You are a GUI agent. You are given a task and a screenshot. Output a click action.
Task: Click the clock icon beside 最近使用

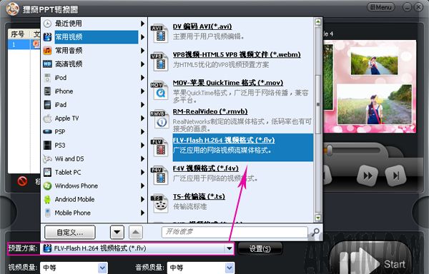(x=47, y=24)
